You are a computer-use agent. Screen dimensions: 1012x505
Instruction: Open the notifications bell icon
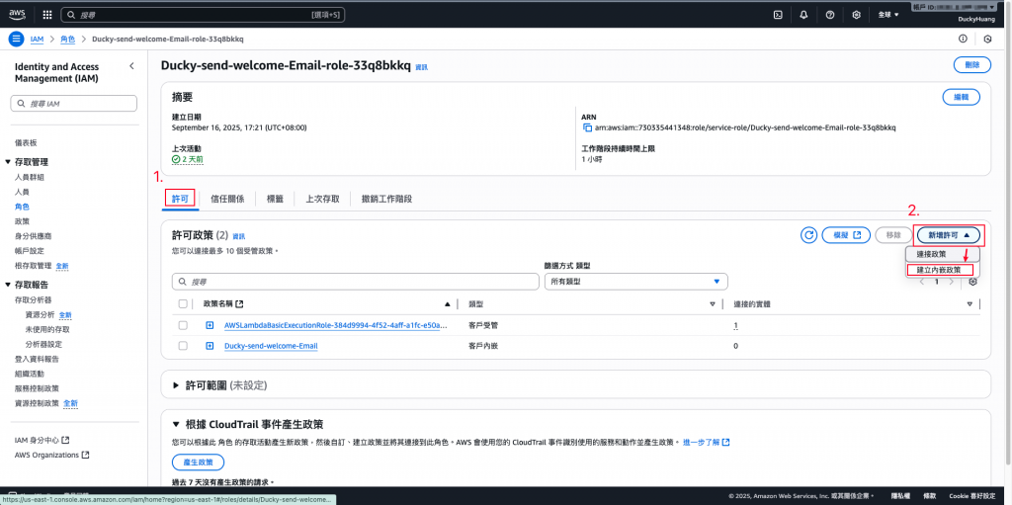coord(803,14)
